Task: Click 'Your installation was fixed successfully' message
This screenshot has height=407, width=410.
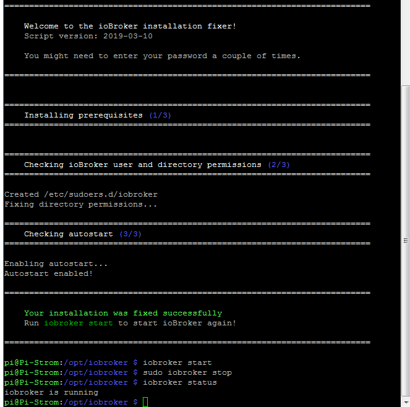Action: pos(123,313)
